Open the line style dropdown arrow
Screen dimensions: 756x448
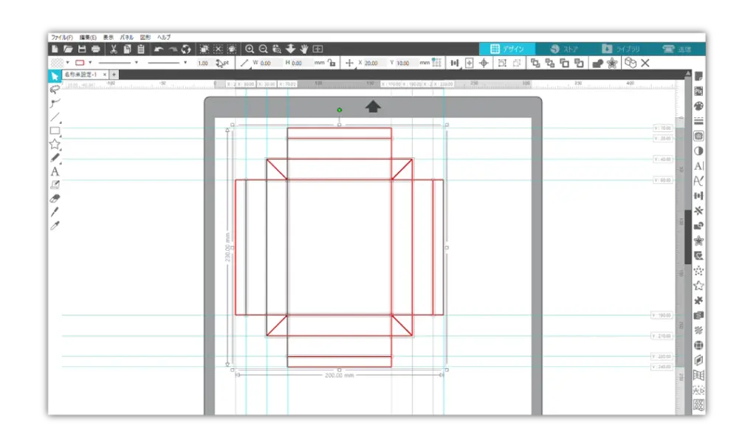click(x=136, y=63)
